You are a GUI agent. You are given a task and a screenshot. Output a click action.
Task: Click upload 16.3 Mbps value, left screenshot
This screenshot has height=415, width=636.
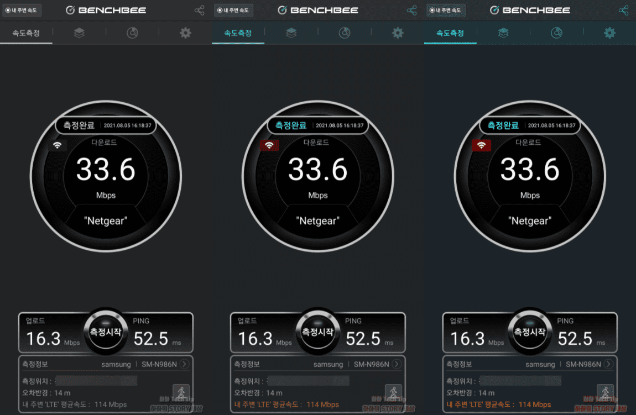(x=53, y=338)
